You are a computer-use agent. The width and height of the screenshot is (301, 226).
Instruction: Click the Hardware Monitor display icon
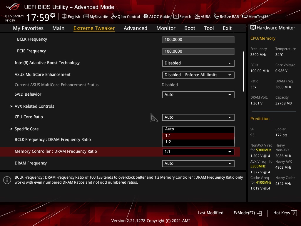point(253,28)
